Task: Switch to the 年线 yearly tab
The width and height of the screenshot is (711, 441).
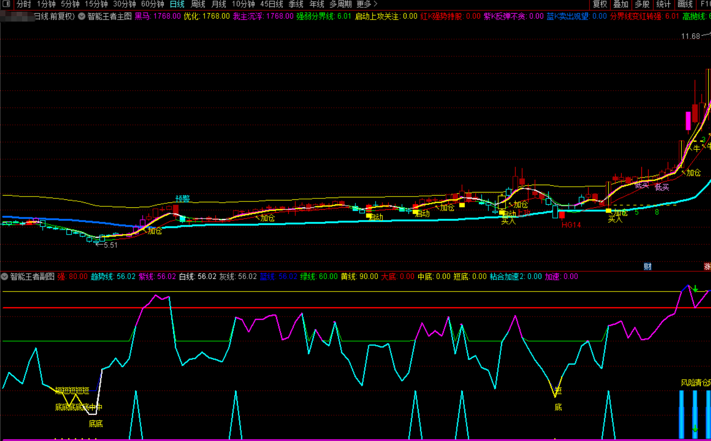Action: coord(317,4)
